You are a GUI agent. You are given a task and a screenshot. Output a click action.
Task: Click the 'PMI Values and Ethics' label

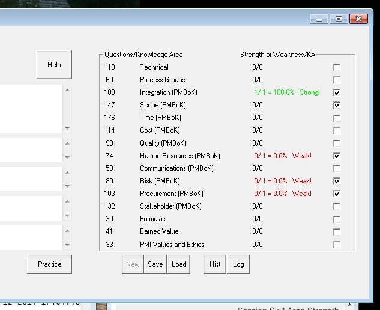coord(172,245)
